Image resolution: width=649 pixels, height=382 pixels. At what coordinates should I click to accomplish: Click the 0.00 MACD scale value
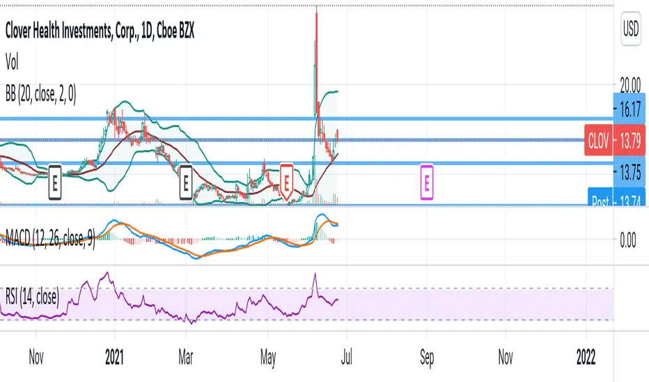pyautogui.click(x=628, y=240)
